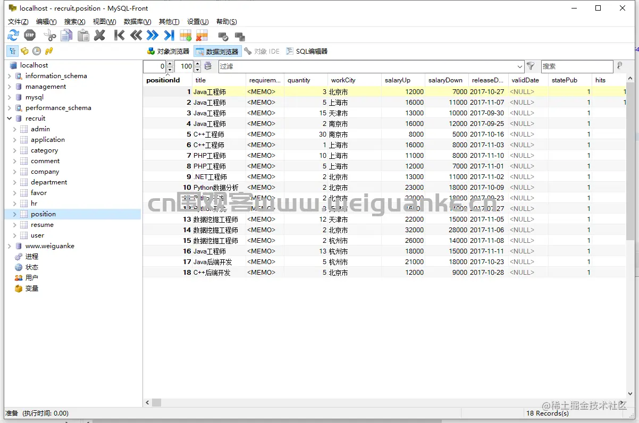
Task: Click insert row icon with green plus
Action: [x=186, y=36]
